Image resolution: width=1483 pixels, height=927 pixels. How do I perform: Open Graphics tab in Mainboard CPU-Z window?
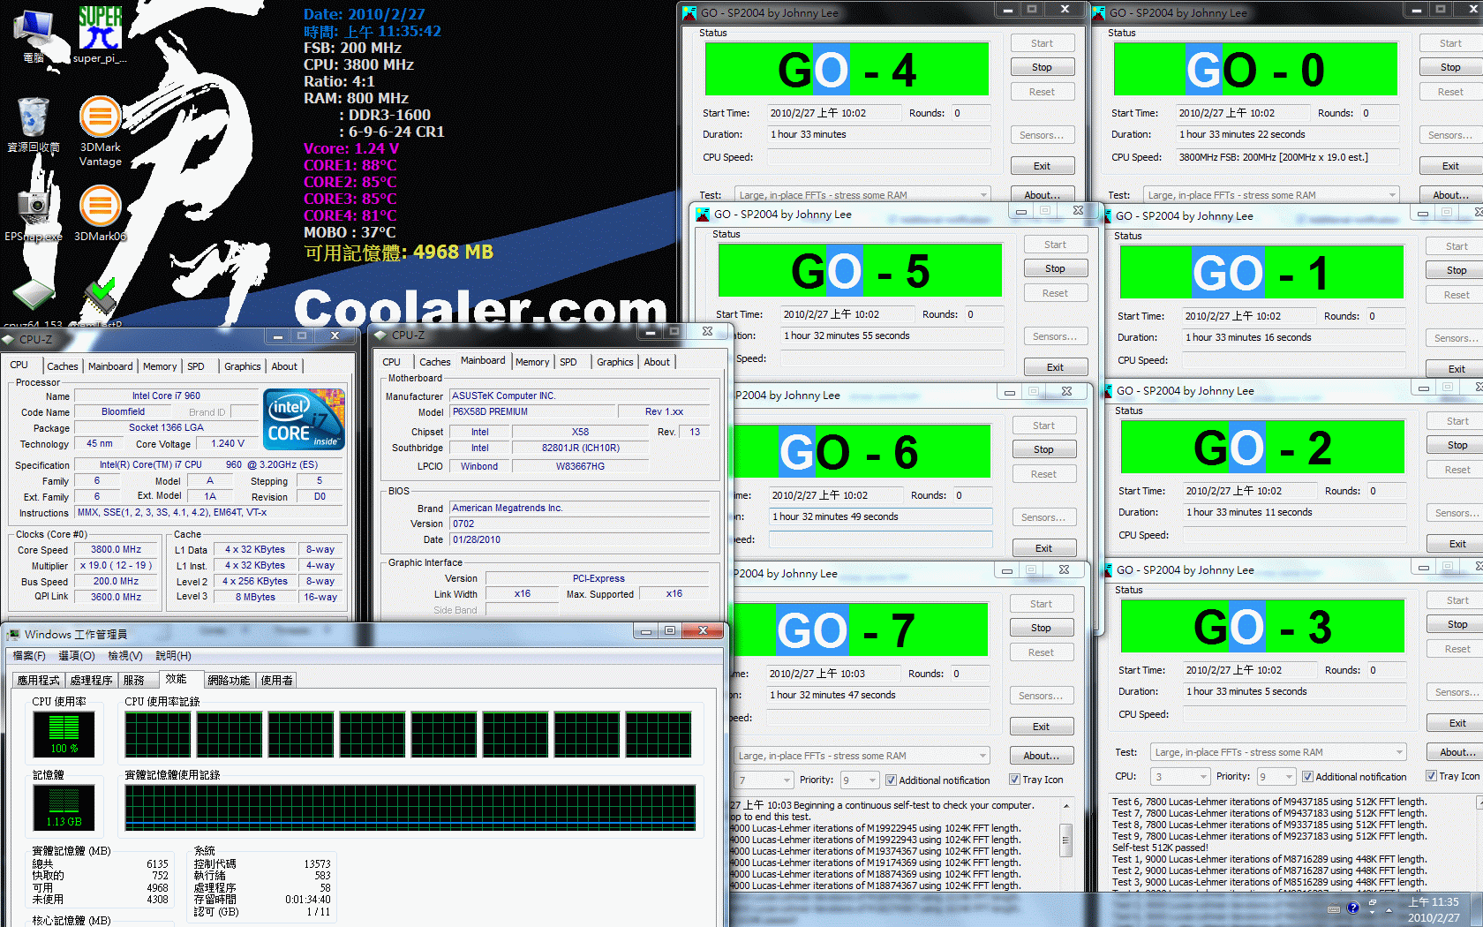614,362
